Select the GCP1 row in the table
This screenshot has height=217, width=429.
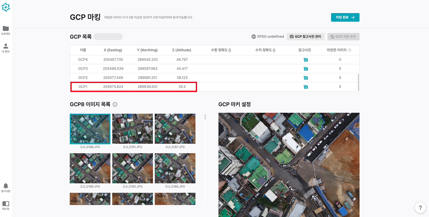[x=133, y=87]
